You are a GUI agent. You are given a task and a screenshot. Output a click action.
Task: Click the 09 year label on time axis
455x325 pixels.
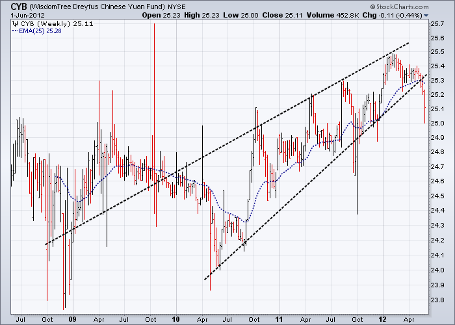(x=73, y=320)
